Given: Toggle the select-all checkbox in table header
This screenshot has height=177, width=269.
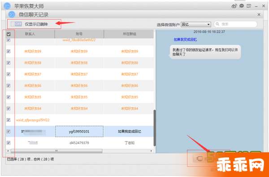Looking at the screenshot, I should coord(9,34).
